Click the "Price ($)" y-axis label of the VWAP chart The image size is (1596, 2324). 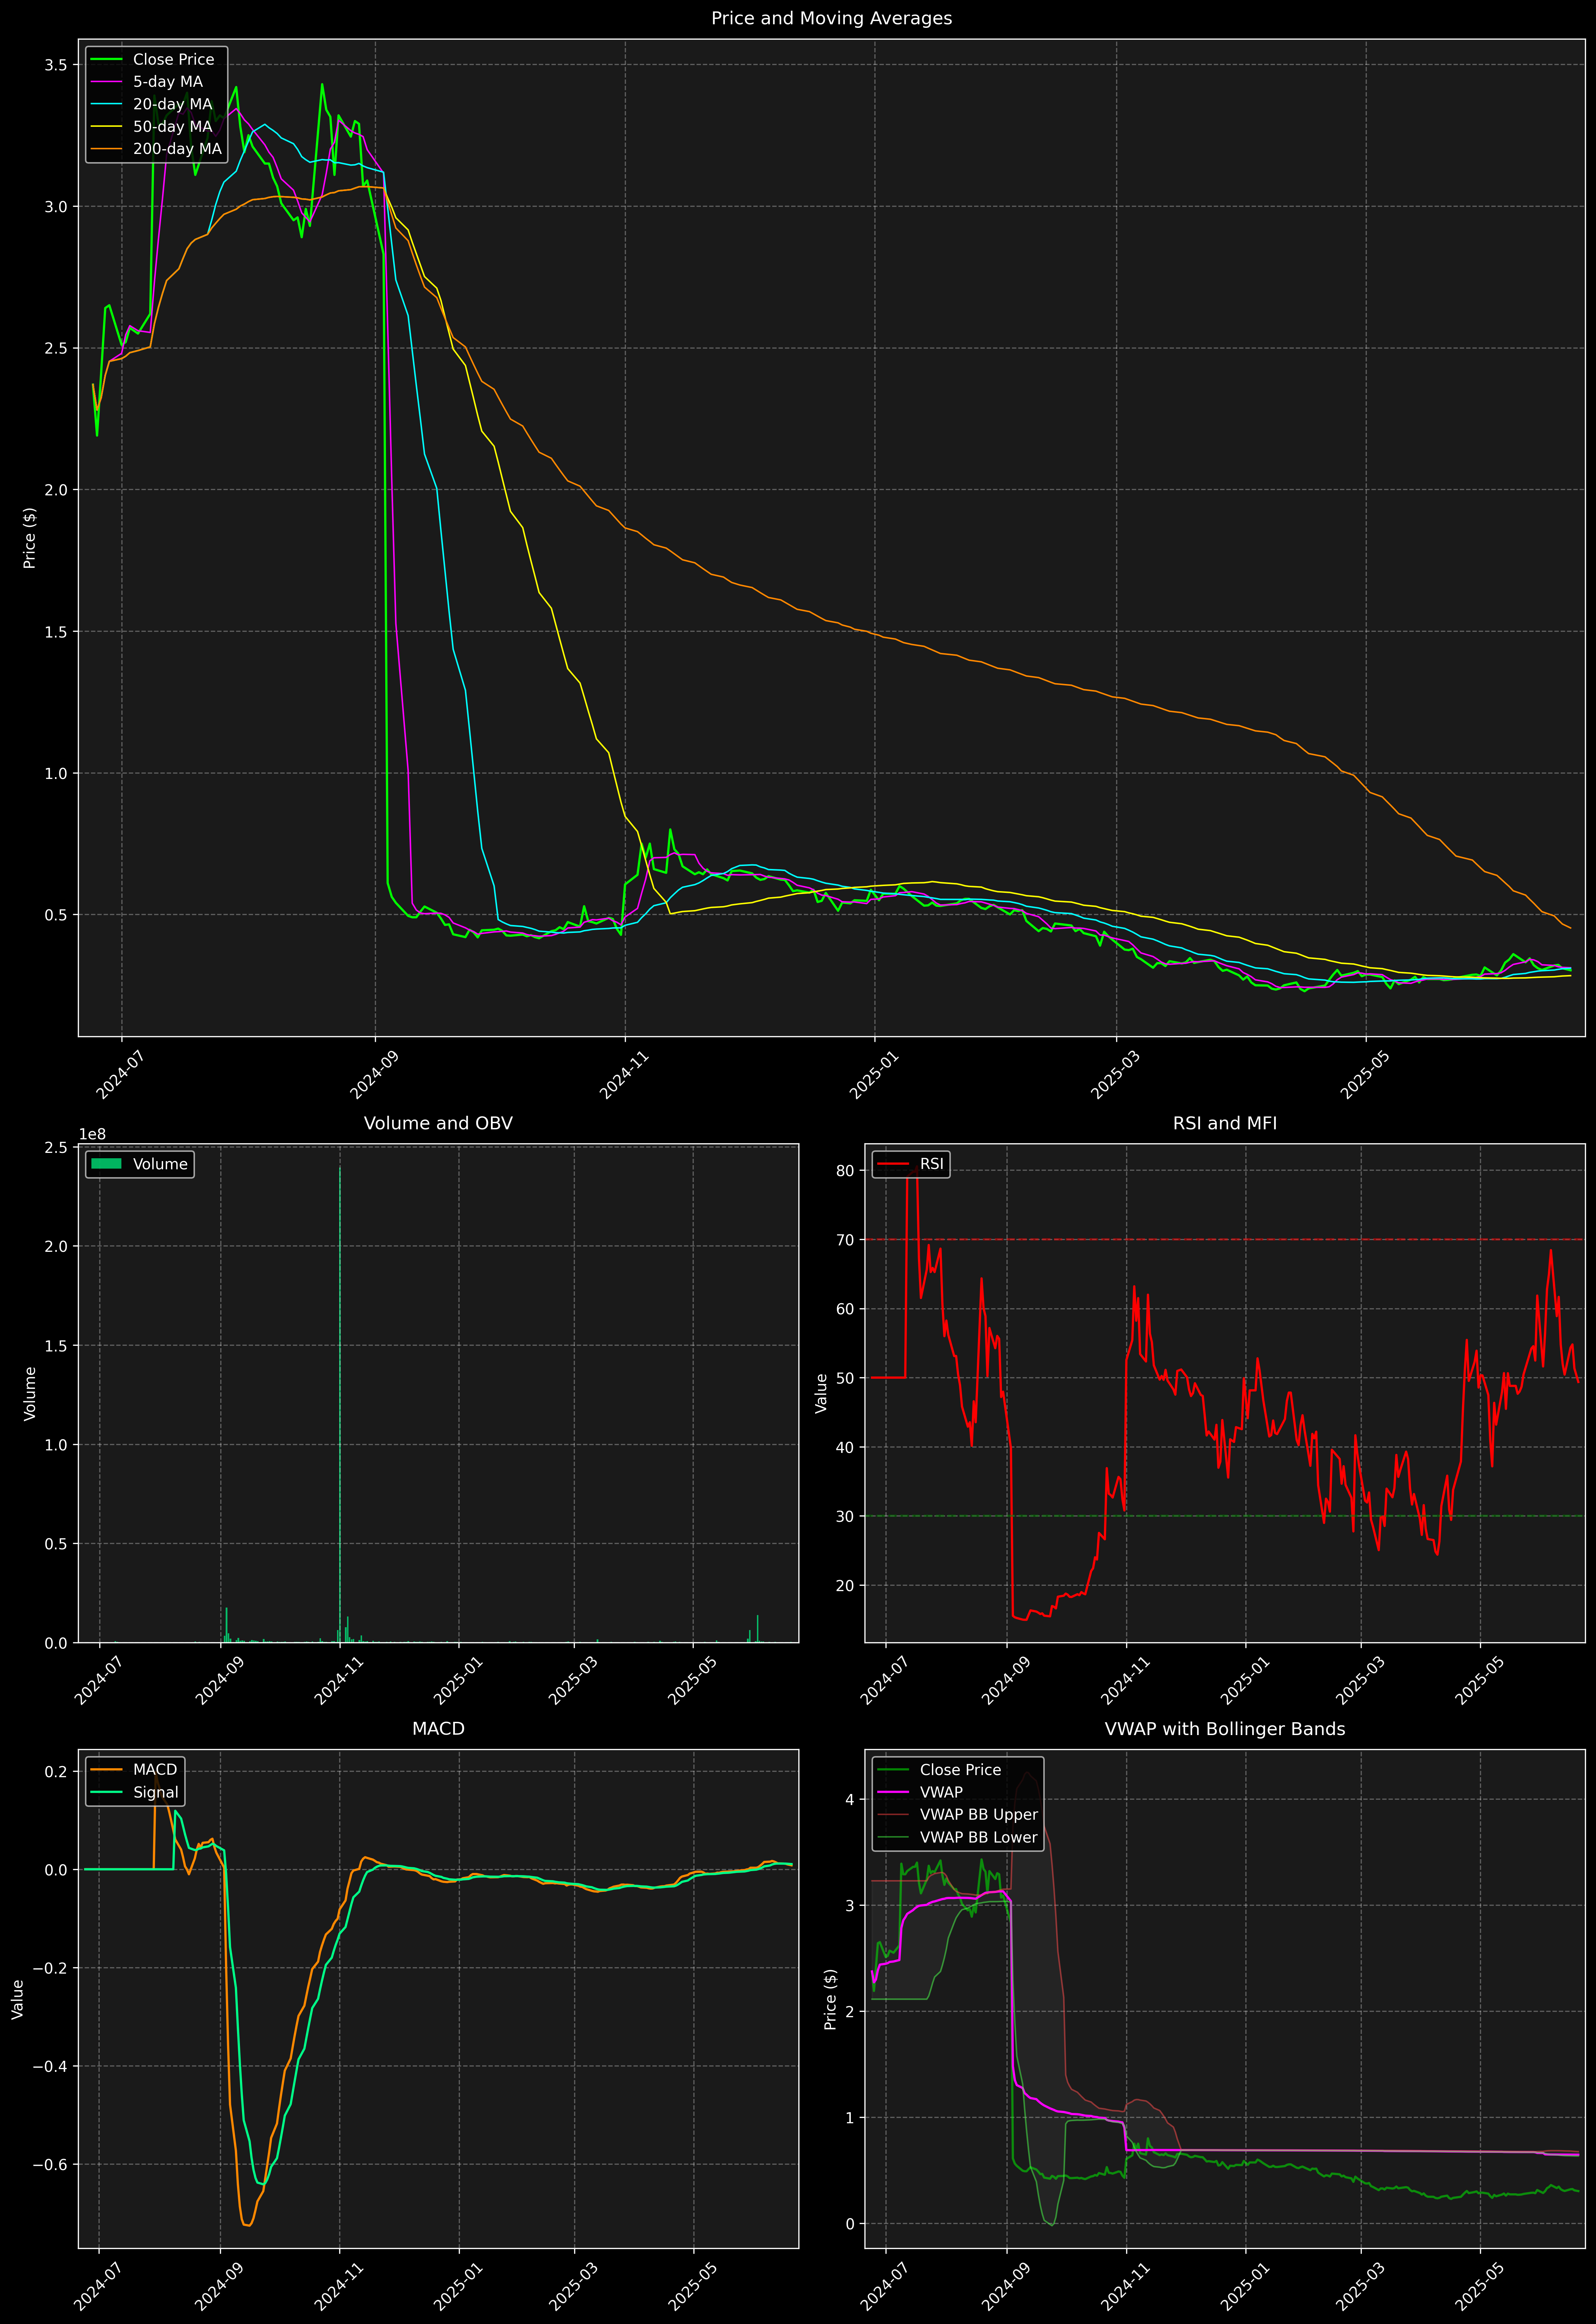point(830,1999)
